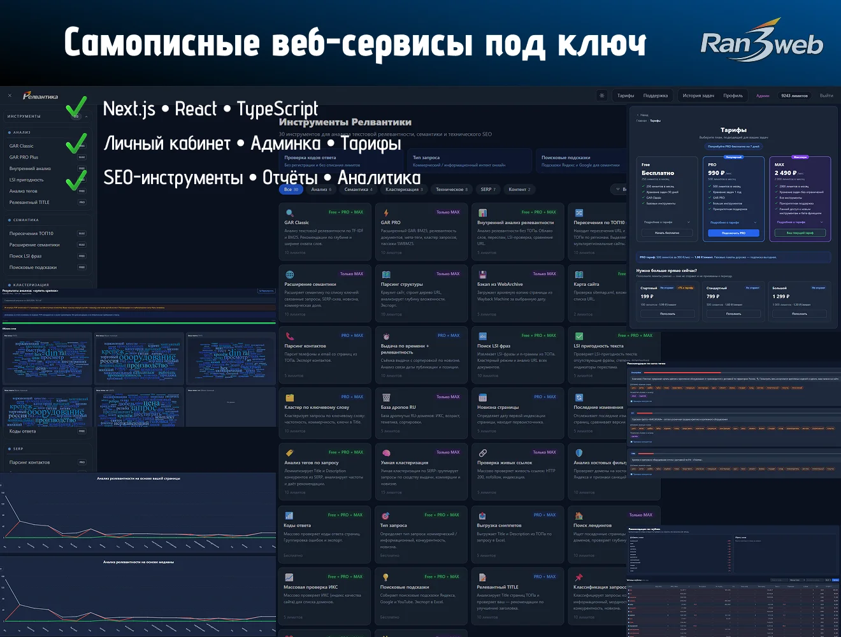
Task: Click the Поисковые подсказки light bulb icon
Action: click(x=385, y=577)
